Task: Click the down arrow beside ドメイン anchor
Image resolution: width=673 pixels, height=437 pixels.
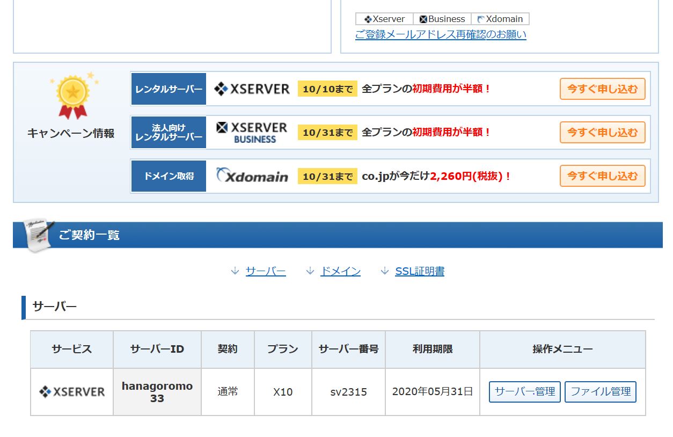Action: (310, 271)
